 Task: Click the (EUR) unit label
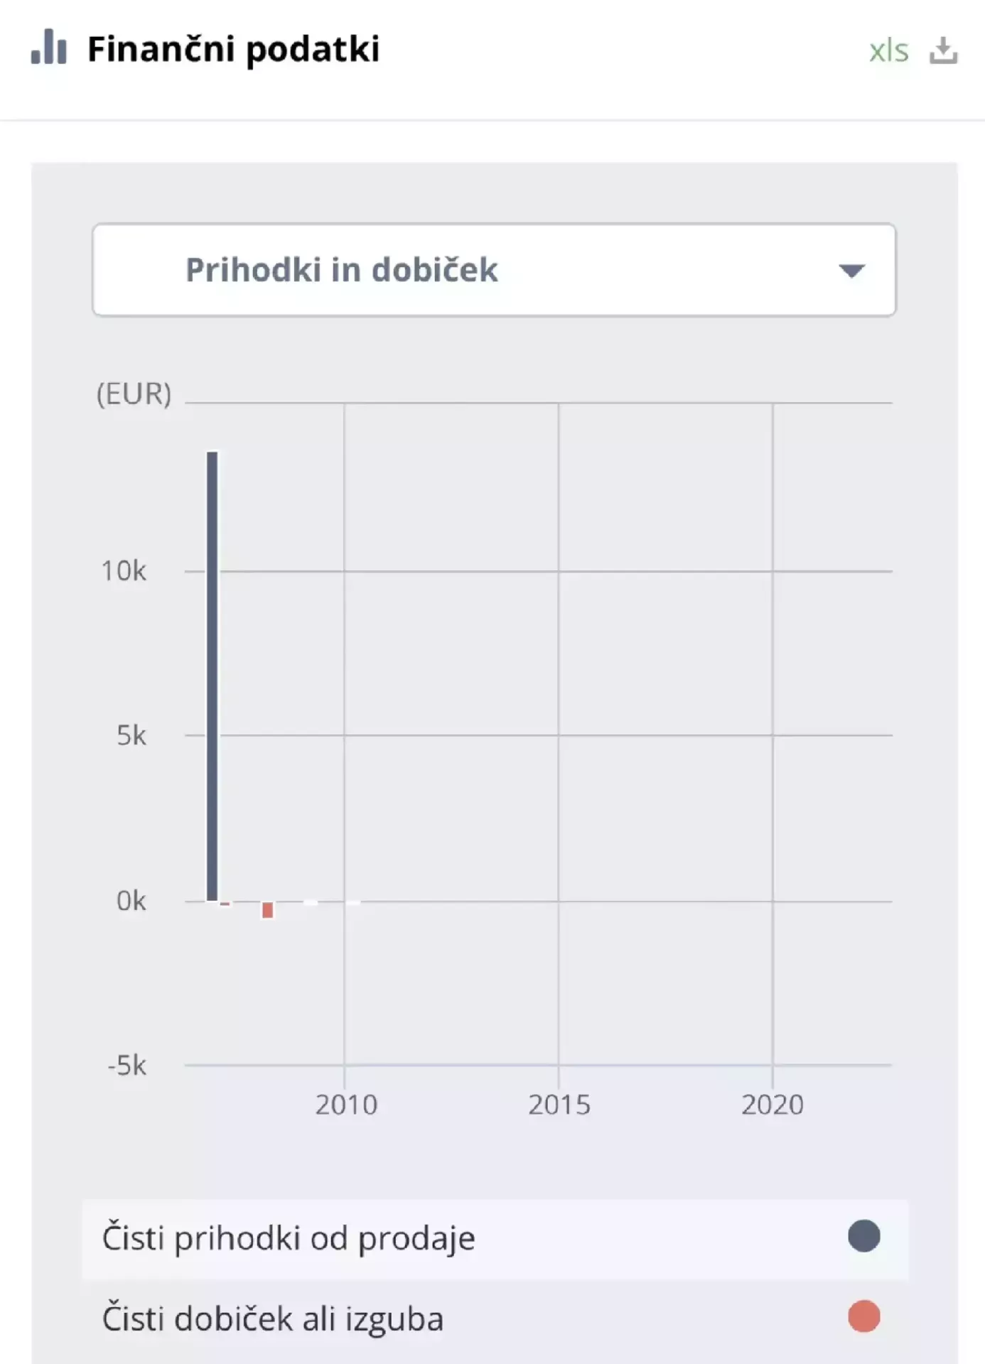click(x=134, y=394)
